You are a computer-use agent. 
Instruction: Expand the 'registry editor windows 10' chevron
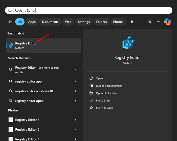(x=75, y=91)
